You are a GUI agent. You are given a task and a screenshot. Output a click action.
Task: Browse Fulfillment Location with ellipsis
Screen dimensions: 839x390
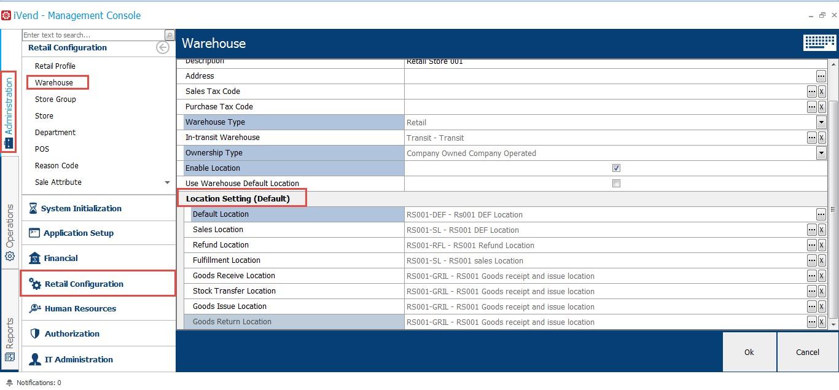coord(812,260)
